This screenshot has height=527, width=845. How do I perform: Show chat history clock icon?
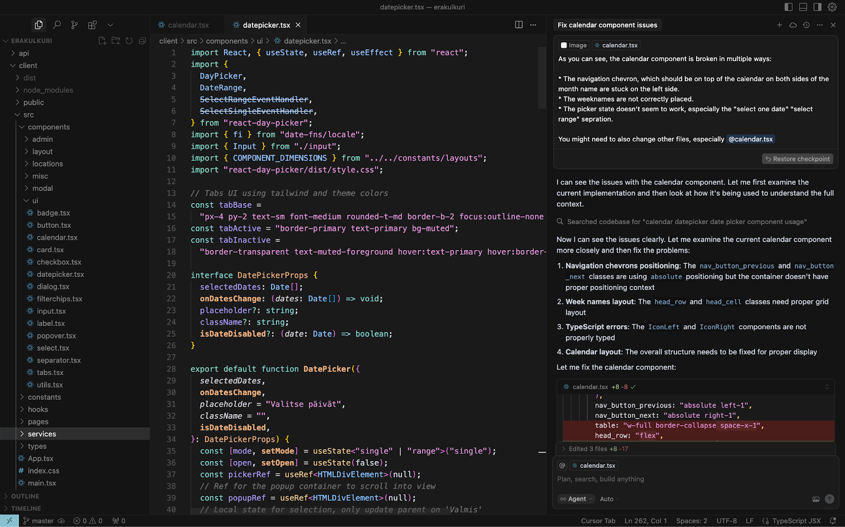[806, 25]
